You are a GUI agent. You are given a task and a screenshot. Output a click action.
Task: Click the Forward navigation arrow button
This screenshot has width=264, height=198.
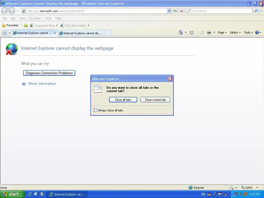12,11
